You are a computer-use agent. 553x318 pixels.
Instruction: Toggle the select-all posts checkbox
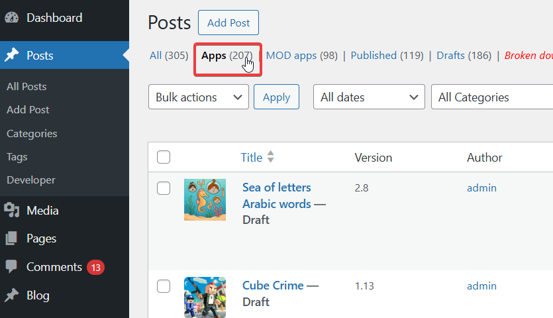coord(164,158)
